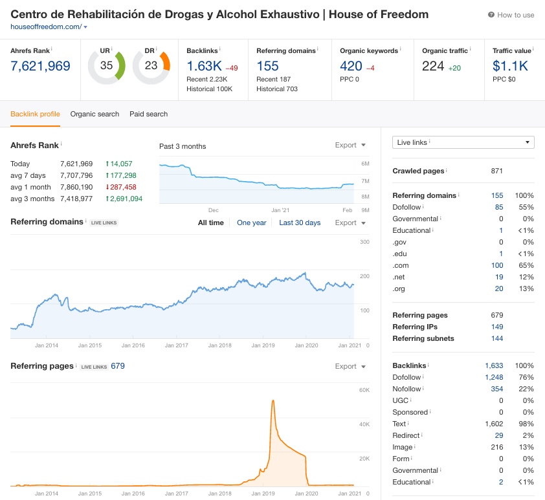The width and height of the screenshot is (545, 500).
Task: Open the Live links dropdown
Action: point(463,142)
